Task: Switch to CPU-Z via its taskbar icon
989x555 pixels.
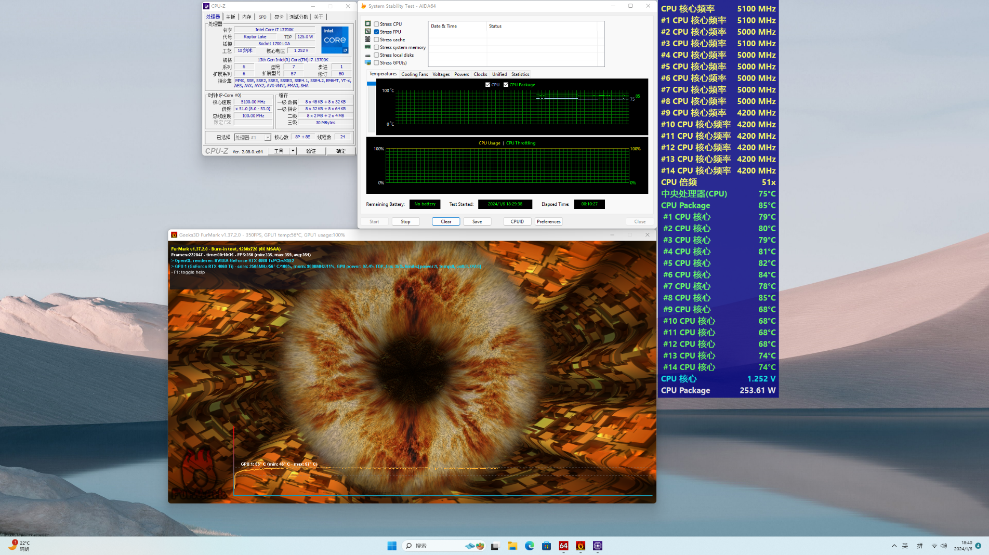Action: coord(598,546)
